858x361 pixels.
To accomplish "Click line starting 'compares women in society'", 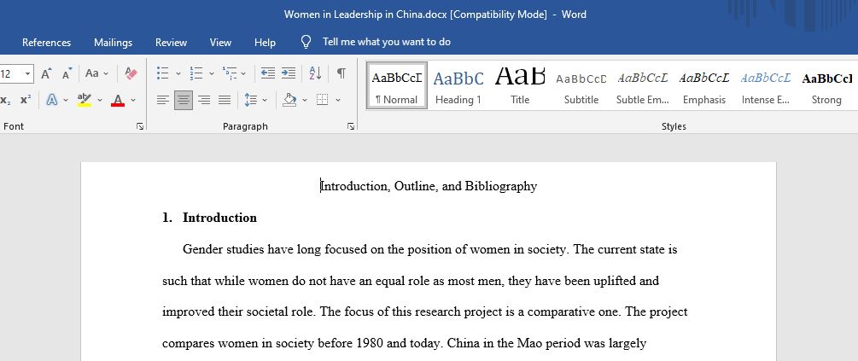I will [x=405, y=344].
